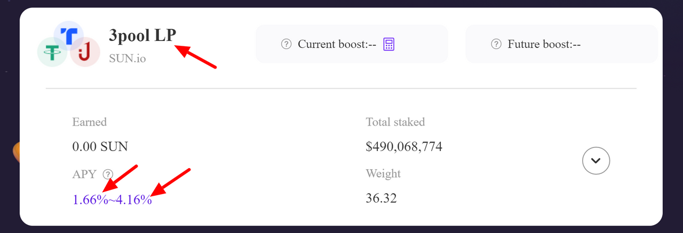Click the Total staked label
This screenshot has width=683, height=233.
[395, 122]
